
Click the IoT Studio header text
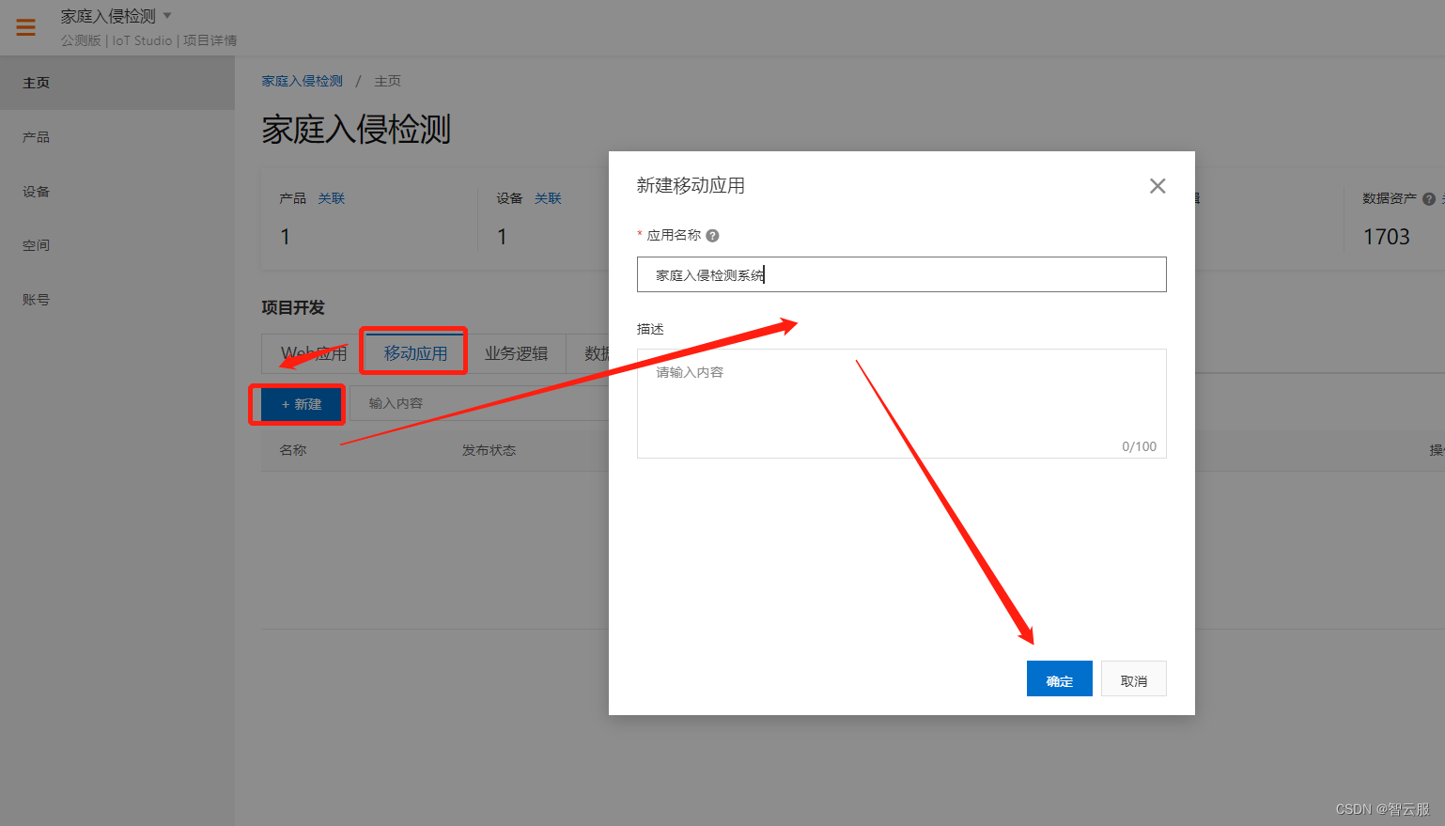point(142,40)
